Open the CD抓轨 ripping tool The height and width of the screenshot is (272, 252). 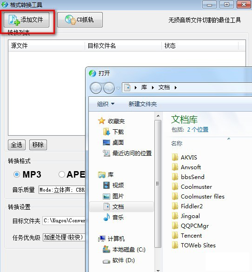(80, 20)
